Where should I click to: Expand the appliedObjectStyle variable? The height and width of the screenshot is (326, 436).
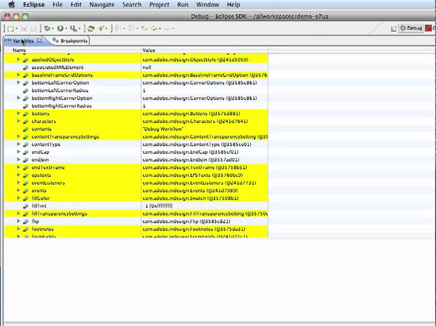18,59
